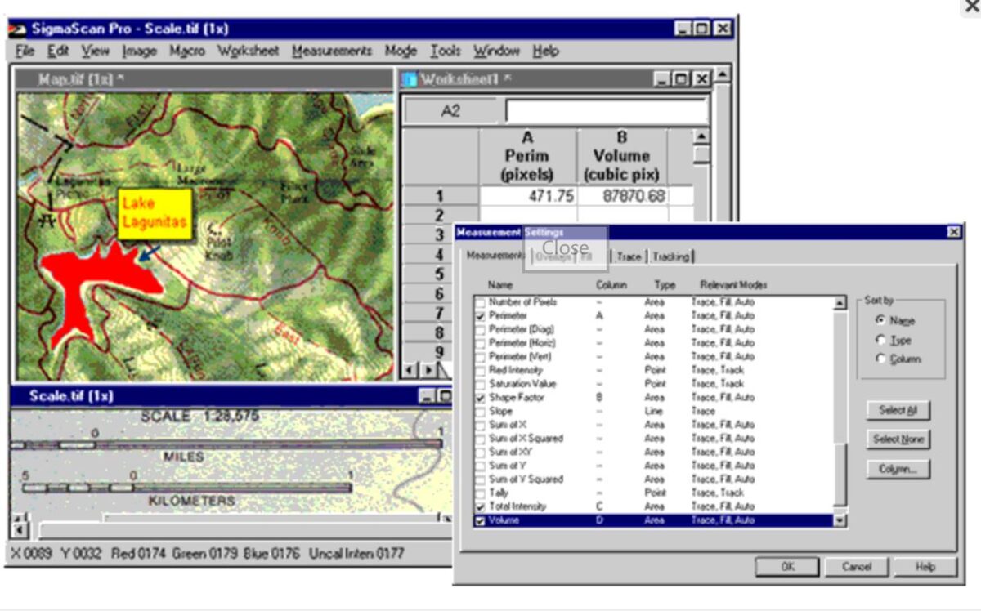This screenshot has height=611, width=981.
Task: Uncheck the Volume measurement
Action: (480, 520)
